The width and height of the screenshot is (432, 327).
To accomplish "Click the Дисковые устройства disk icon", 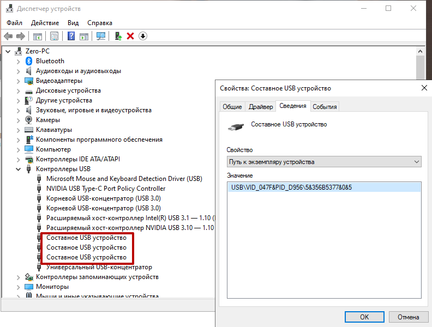I will (x=29, y=92).
